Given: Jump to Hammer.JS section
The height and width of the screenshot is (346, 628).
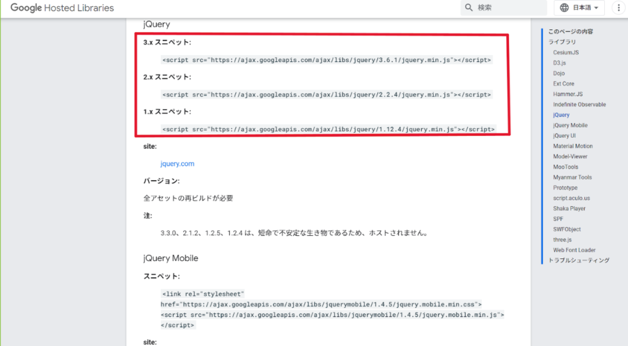Looking at the screenshot, I should pos(568,94).
